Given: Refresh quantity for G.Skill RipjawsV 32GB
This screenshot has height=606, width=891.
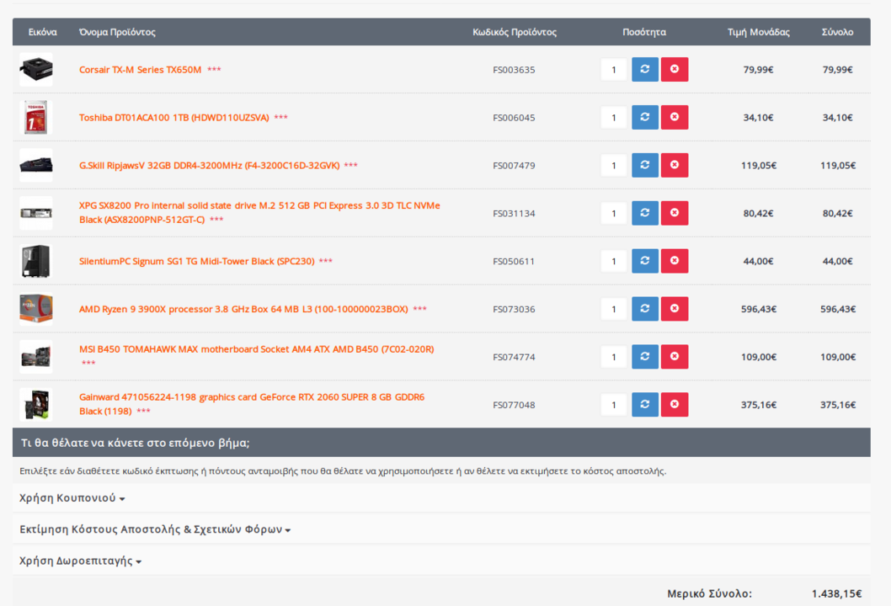Looking at the screenshot, I should tap(645, 165).
